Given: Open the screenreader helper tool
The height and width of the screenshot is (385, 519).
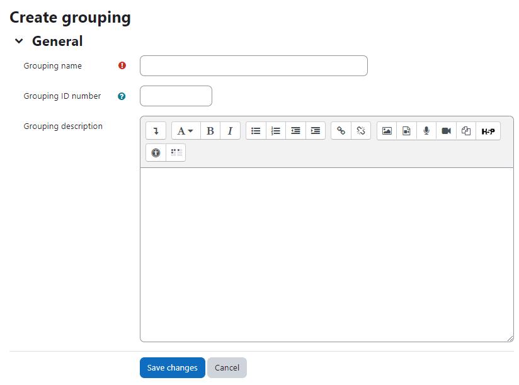Looking at the screenshot, I should point(176,153).
